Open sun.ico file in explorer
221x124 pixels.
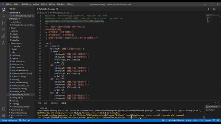pyautogui.click(x=15, y=101)
